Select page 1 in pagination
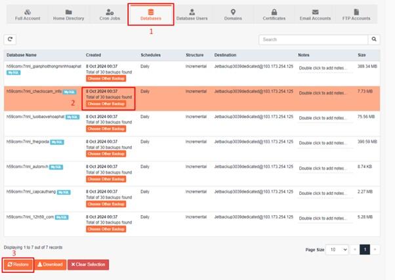The height and width of the screenshot is (280, 395). pos(365,250)
